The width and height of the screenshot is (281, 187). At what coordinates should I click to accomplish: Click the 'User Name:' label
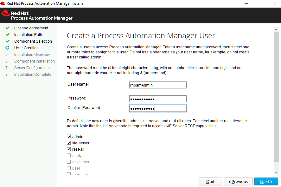coord(78,84)
